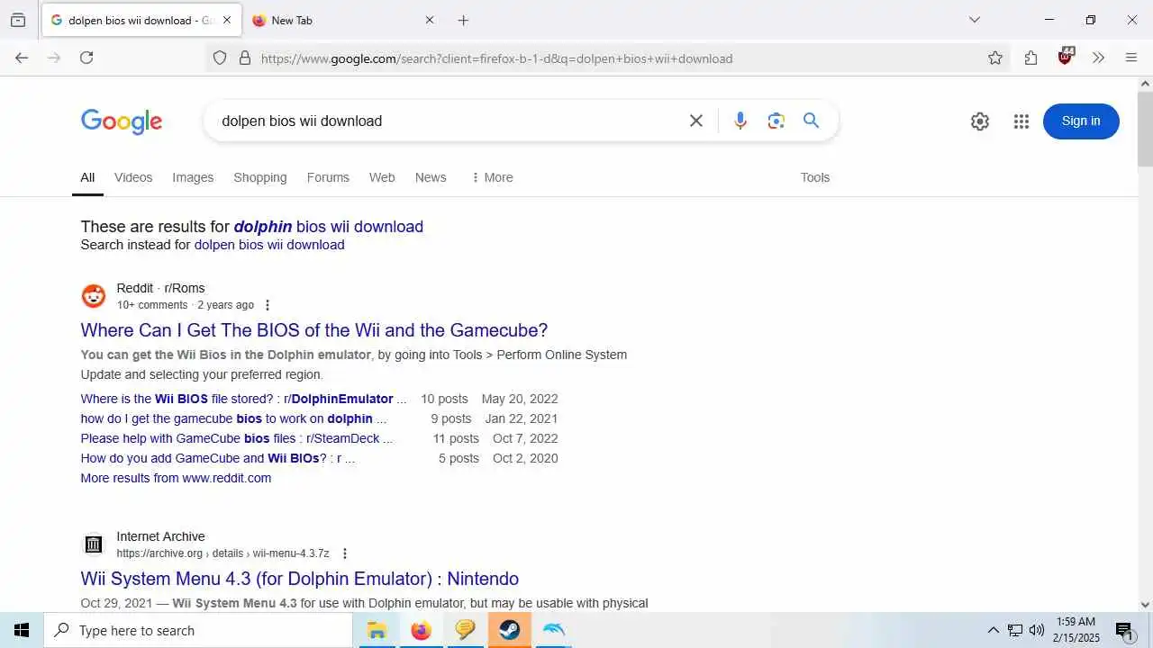
Task: Search instead for dolpen bios wii download
Action: (x=269, y=245)
